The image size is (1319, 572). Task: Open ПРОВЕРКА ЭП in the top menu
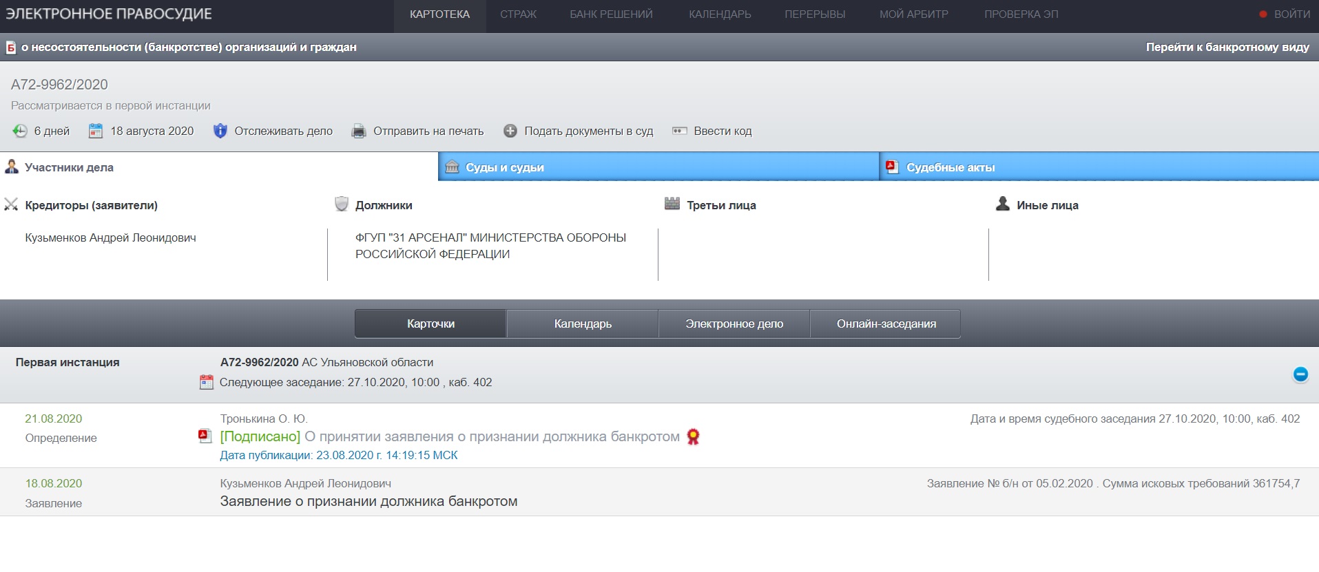[x=1021, y=14]
